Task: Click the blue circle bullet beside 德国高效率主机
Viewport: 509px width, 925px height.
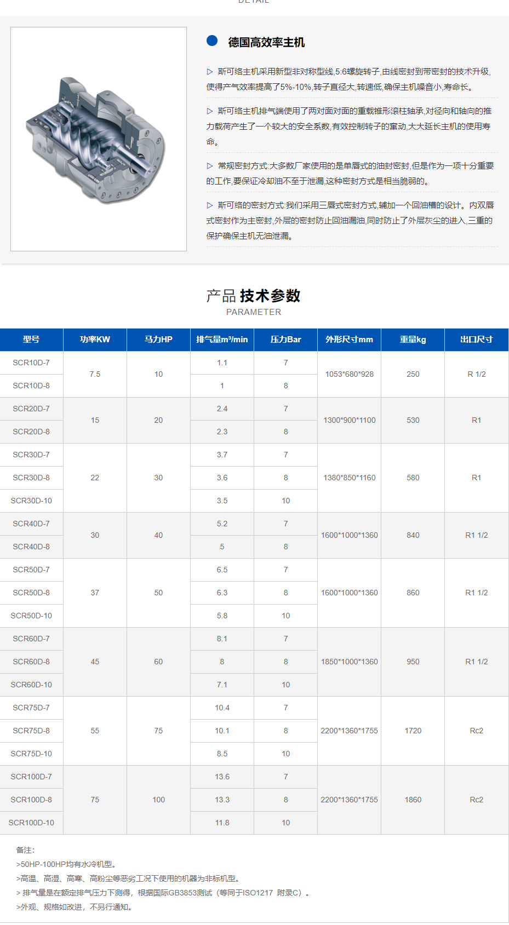Action: 212,41
